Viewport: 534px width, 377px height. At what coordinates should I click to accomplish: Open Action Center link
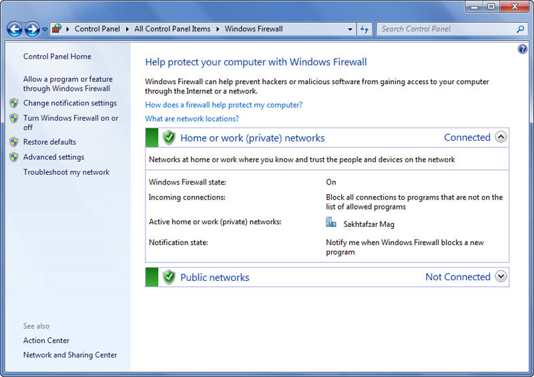[x=46, y=340]
